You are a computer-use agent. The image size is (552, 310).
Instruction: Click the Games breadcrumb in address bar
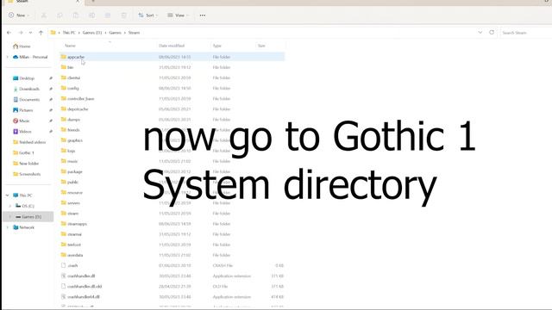[115, 33]
